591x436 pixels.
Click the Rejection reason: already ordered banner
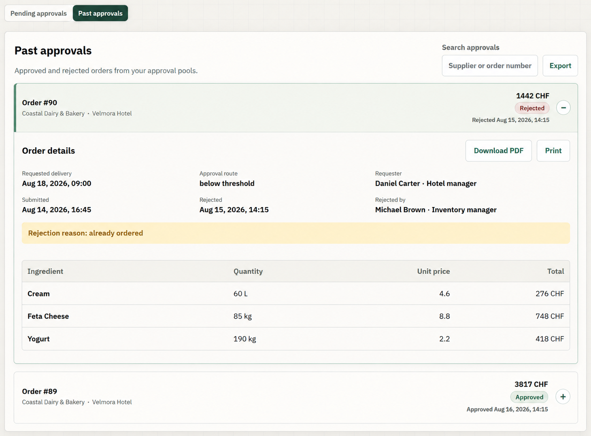click(x=296, y=233)
